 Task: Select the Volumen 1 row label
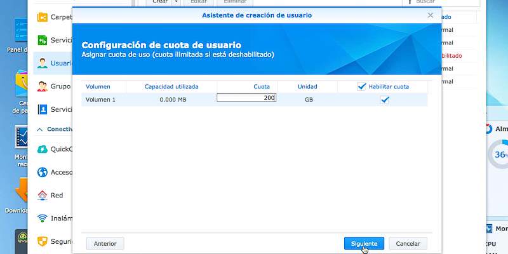click(100, 100)
